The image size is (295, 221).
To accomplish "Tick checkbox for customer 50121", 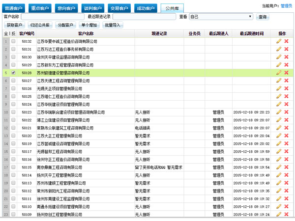I will 13,128.
